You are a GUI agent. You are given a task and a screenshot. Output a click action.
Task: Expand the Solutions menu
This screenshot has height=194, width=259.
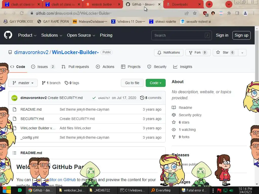tap(52, 35)
